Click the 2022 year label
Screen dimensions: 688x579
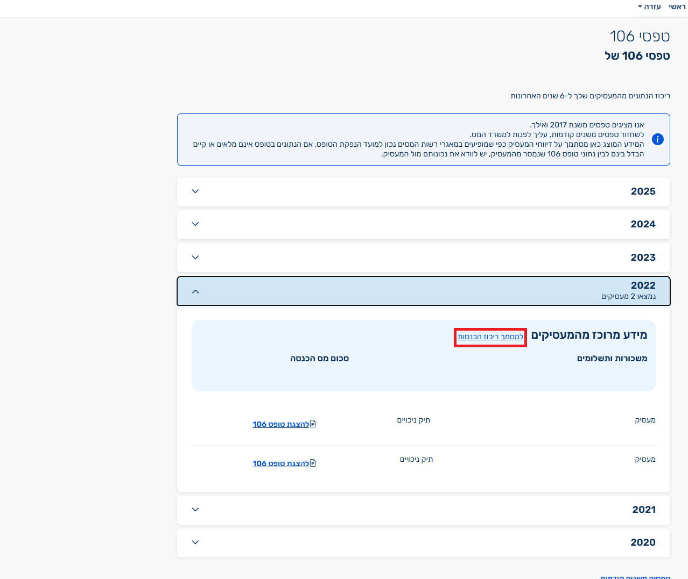click(x=643, y=285)
